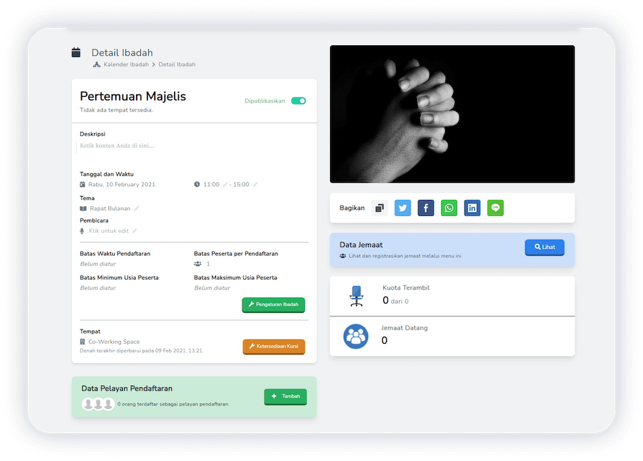Click the pencil icon beside start time 11:00
This screenshot has height=461, width=643.
pyautogui.click(x=225, y=185)
